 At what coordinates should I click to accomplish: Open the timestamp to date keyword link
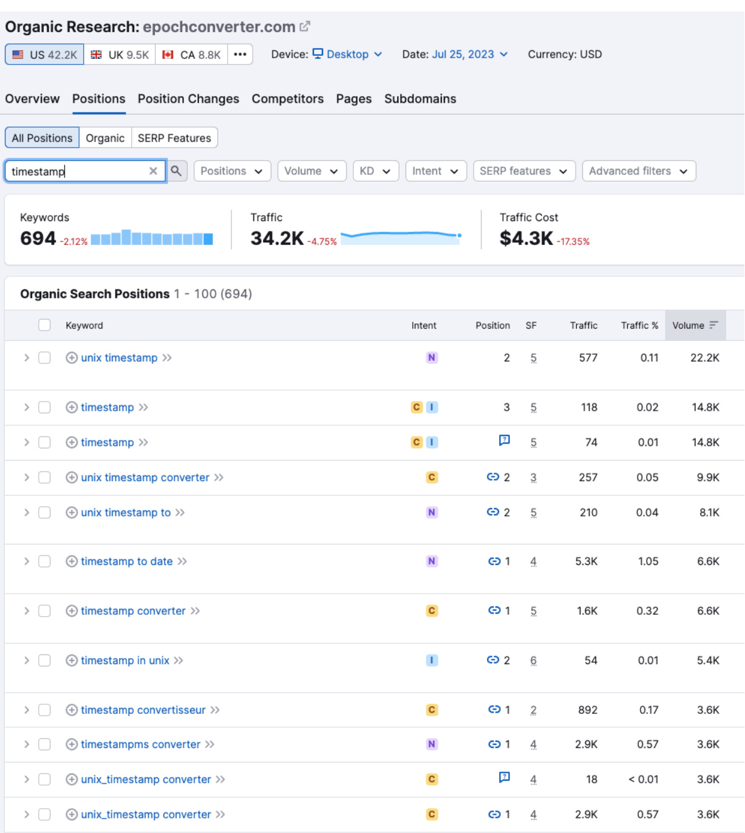click(x=127, y=561)
